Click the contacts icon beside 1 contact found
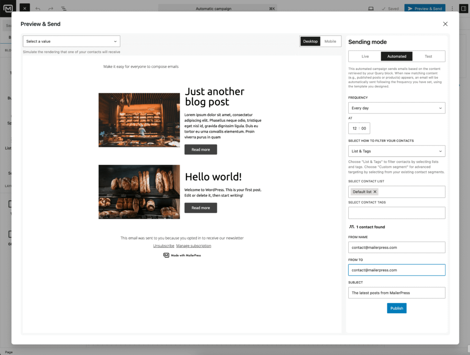470x355 pixels. pos(351,226)
